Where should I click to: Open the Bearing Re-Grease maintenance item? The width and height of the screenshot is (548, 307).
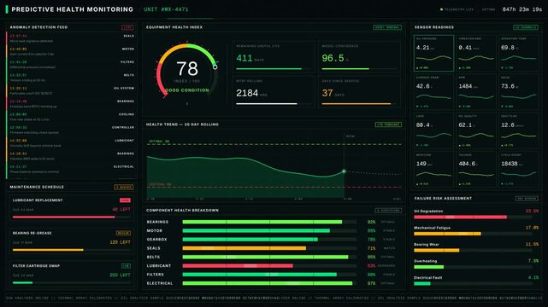(71, 241)
